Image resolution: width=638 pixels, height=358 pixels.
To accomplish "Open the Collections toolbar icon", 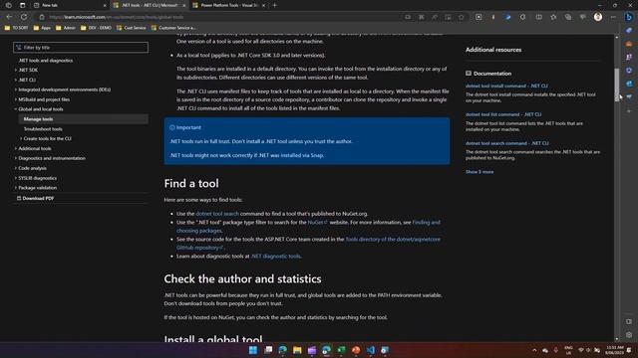I will pyautogui.click(x=568, y=17).
